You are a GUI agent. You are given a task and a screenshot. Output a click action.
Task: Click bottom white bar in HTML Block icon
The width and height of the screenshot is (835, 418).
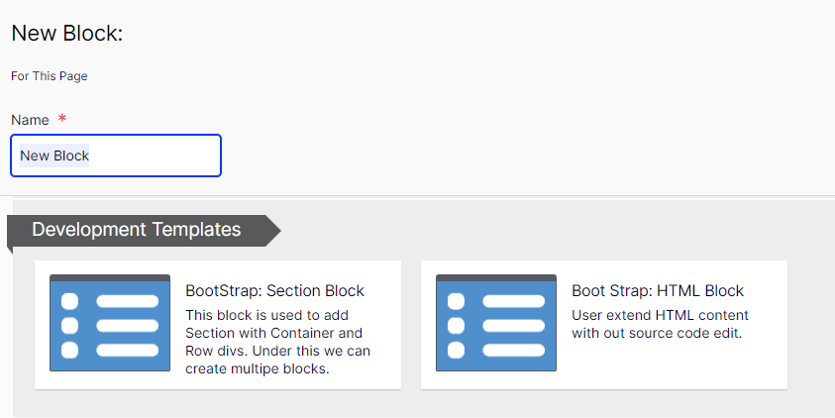point(513,350)
